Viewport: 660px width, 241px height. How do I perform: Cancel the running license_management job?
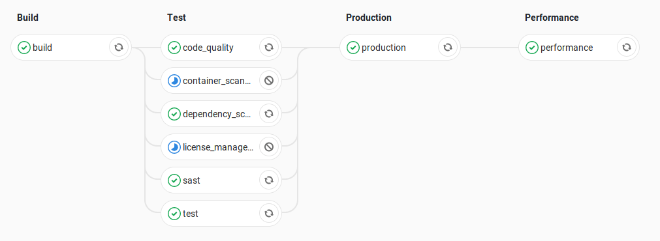point(269,147)
